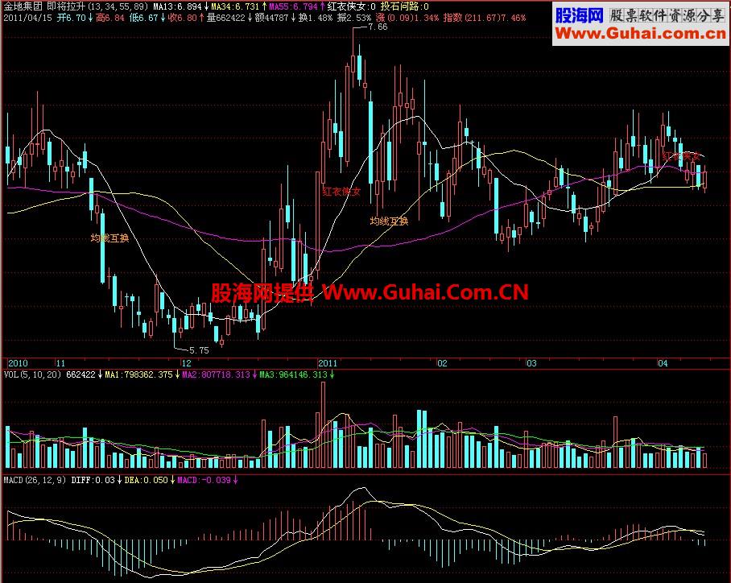Click the turnover rate 换1.48%
The height and width of the screenshot is (583, 731).
point(315,18)
